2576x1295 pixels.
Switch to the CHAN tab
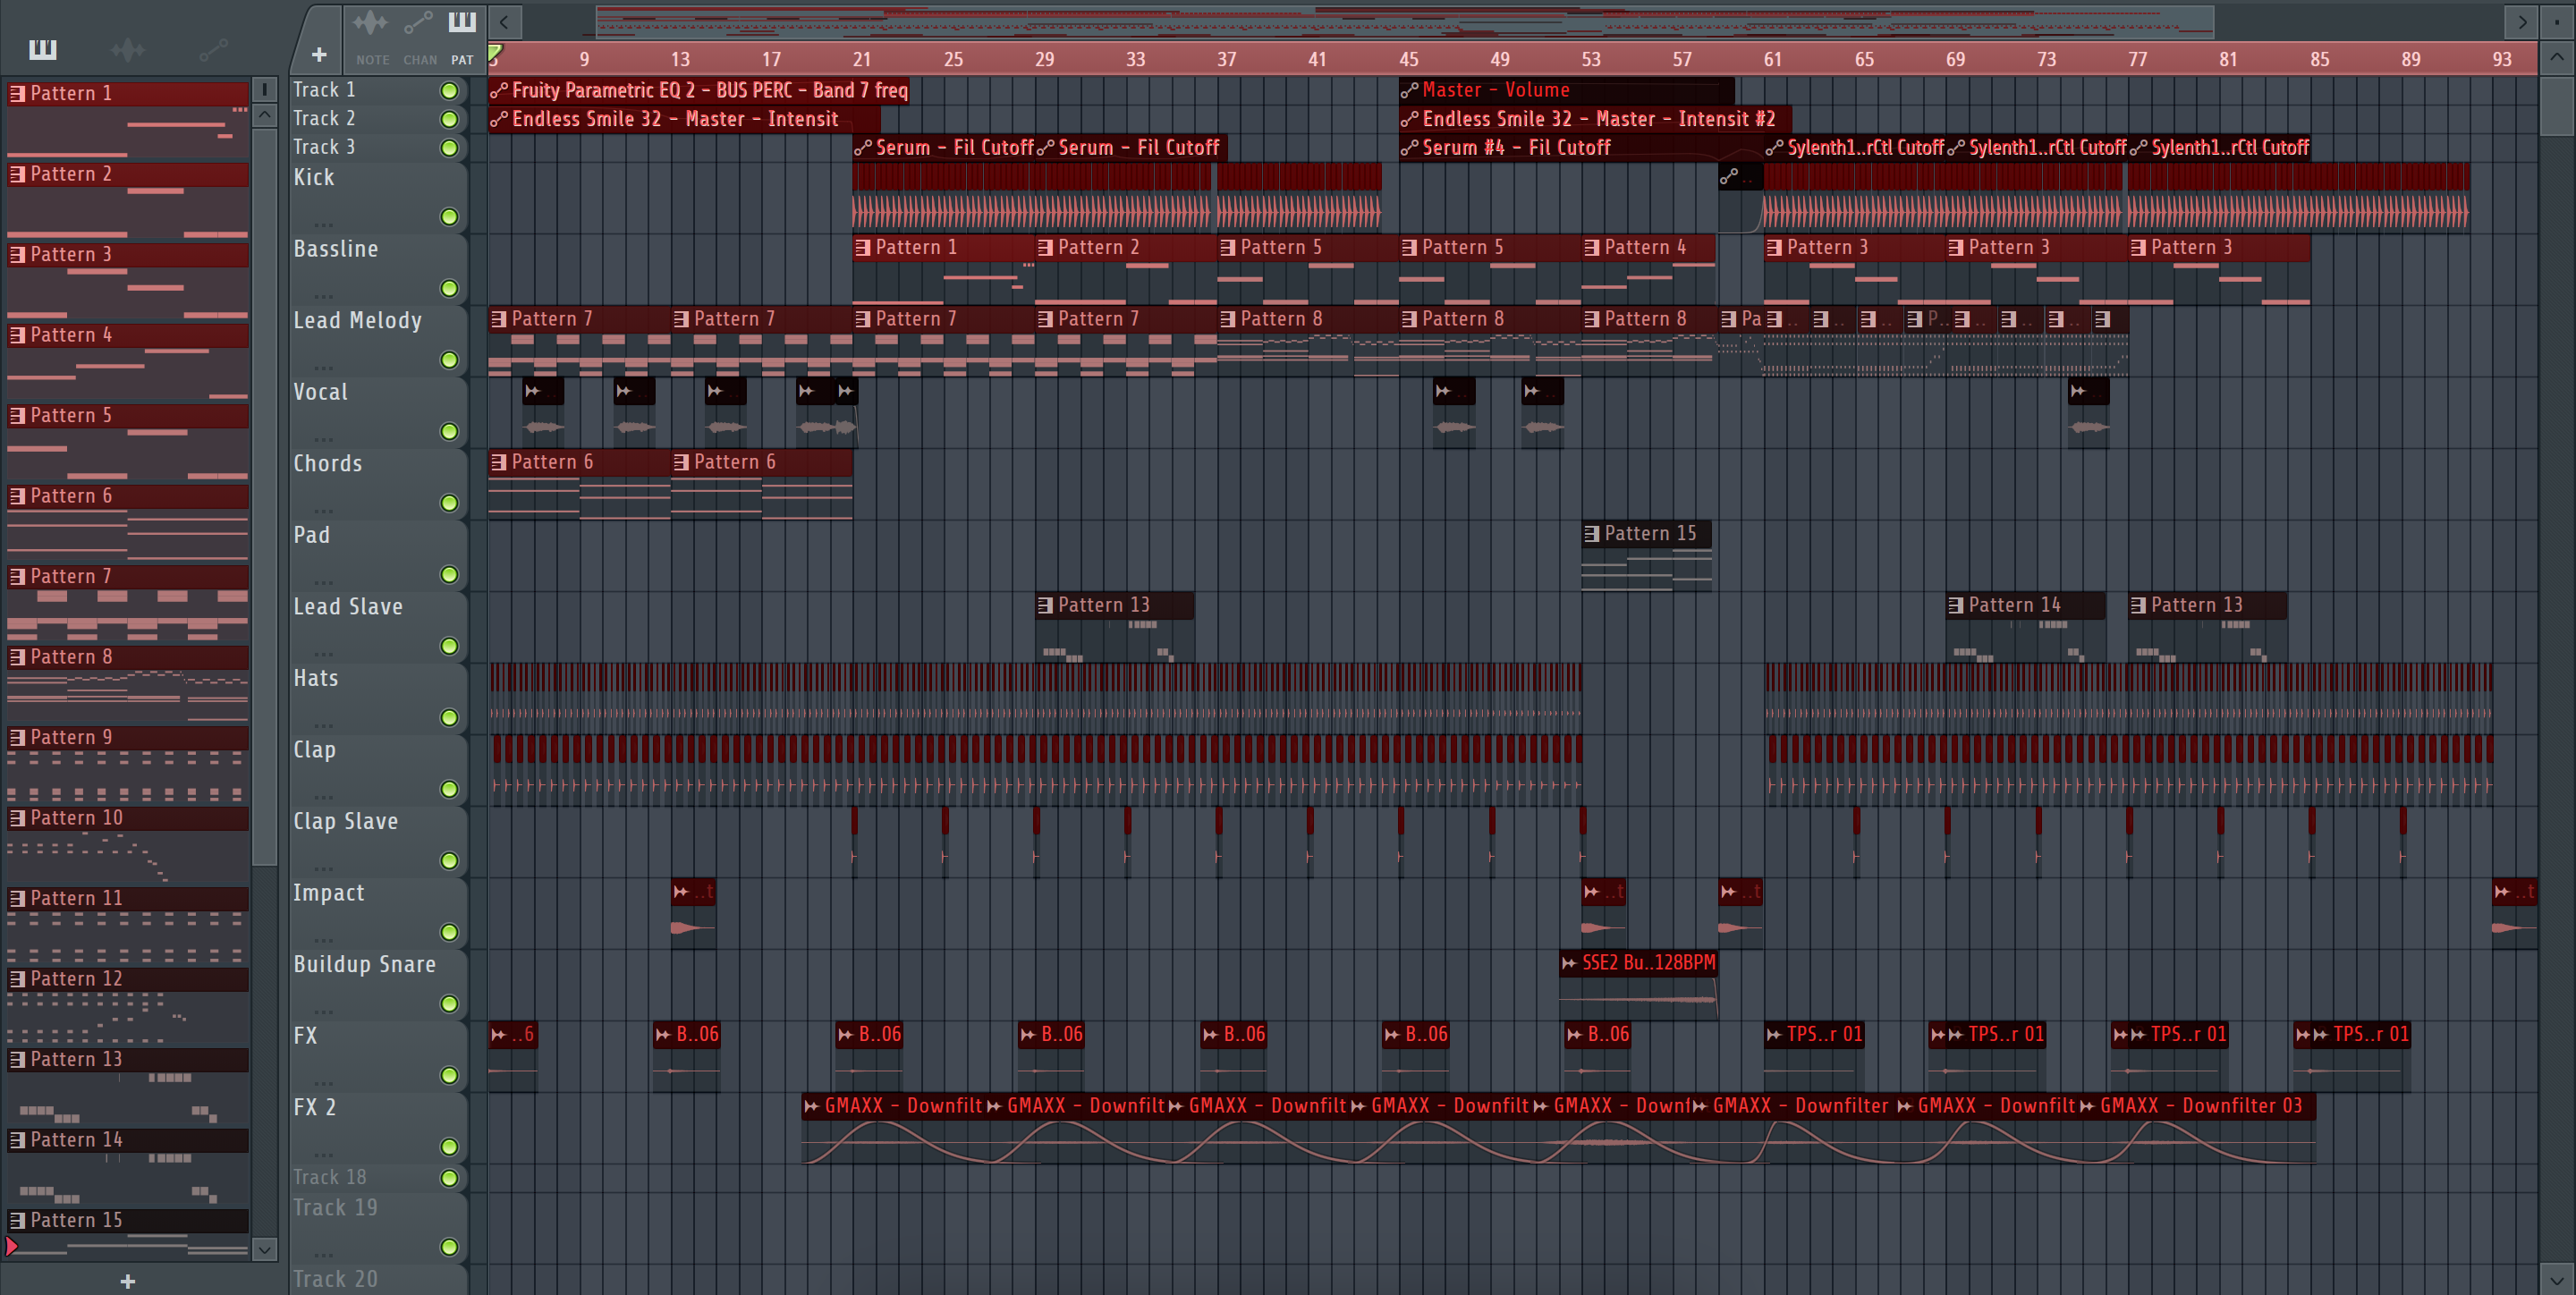tap(420, 38)
